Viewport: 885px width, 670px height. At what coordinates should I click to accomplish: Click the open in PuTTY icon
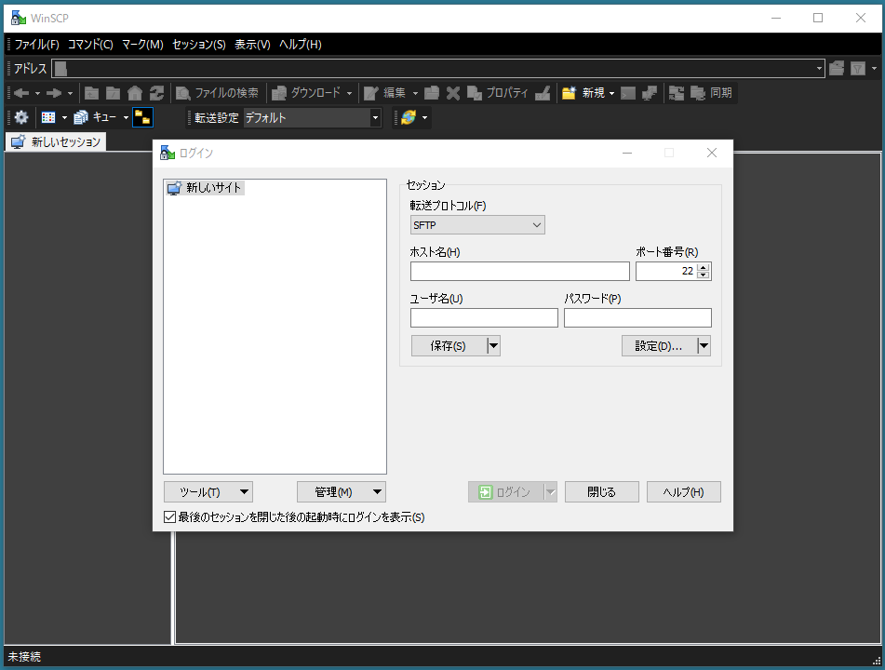coord(649,93)
